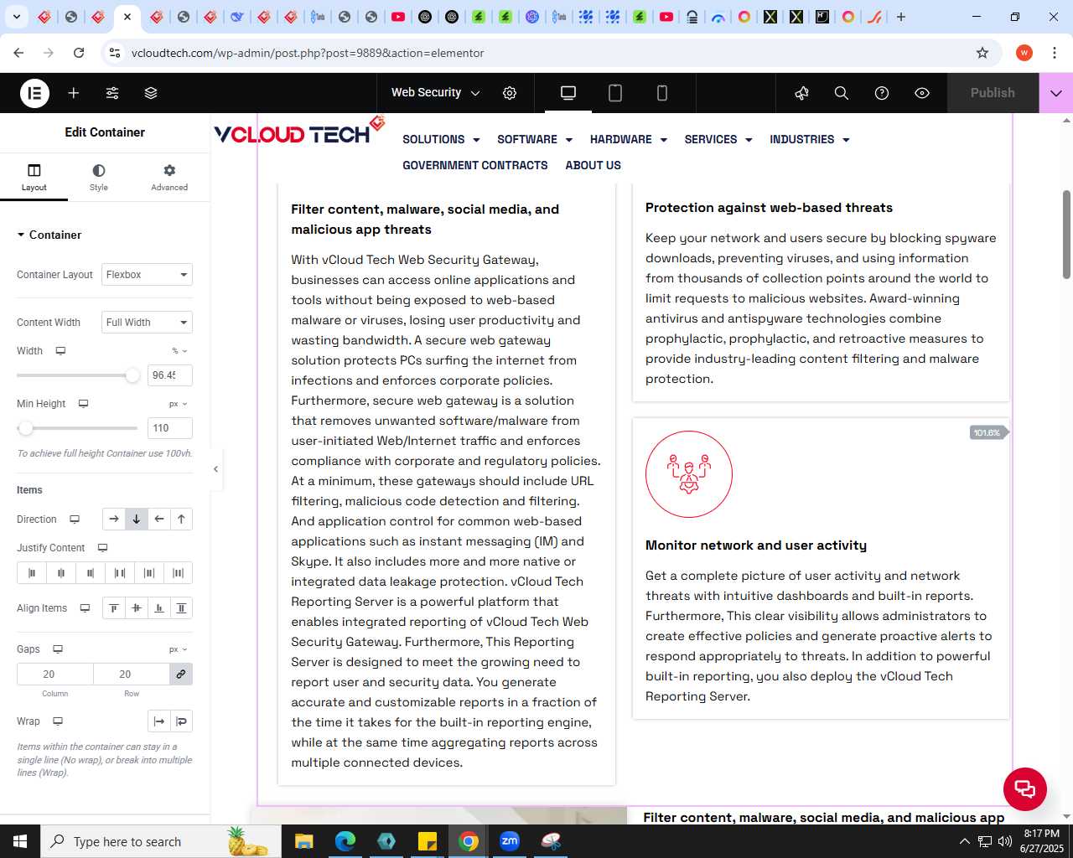The width and height of the screenshot is (1073, 858).
Task: Click responsive icon next to Justify Content
Action: [103, 548]
